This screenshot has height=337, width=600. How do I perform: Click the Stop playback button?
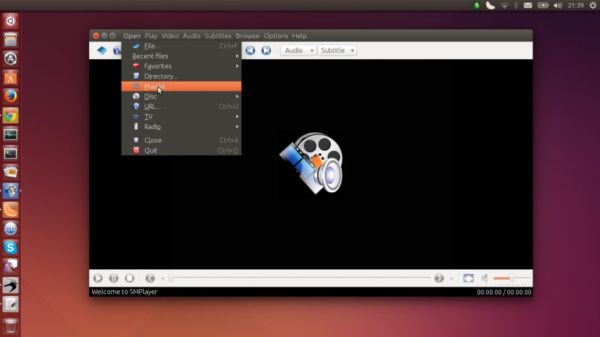pos(129,278)
